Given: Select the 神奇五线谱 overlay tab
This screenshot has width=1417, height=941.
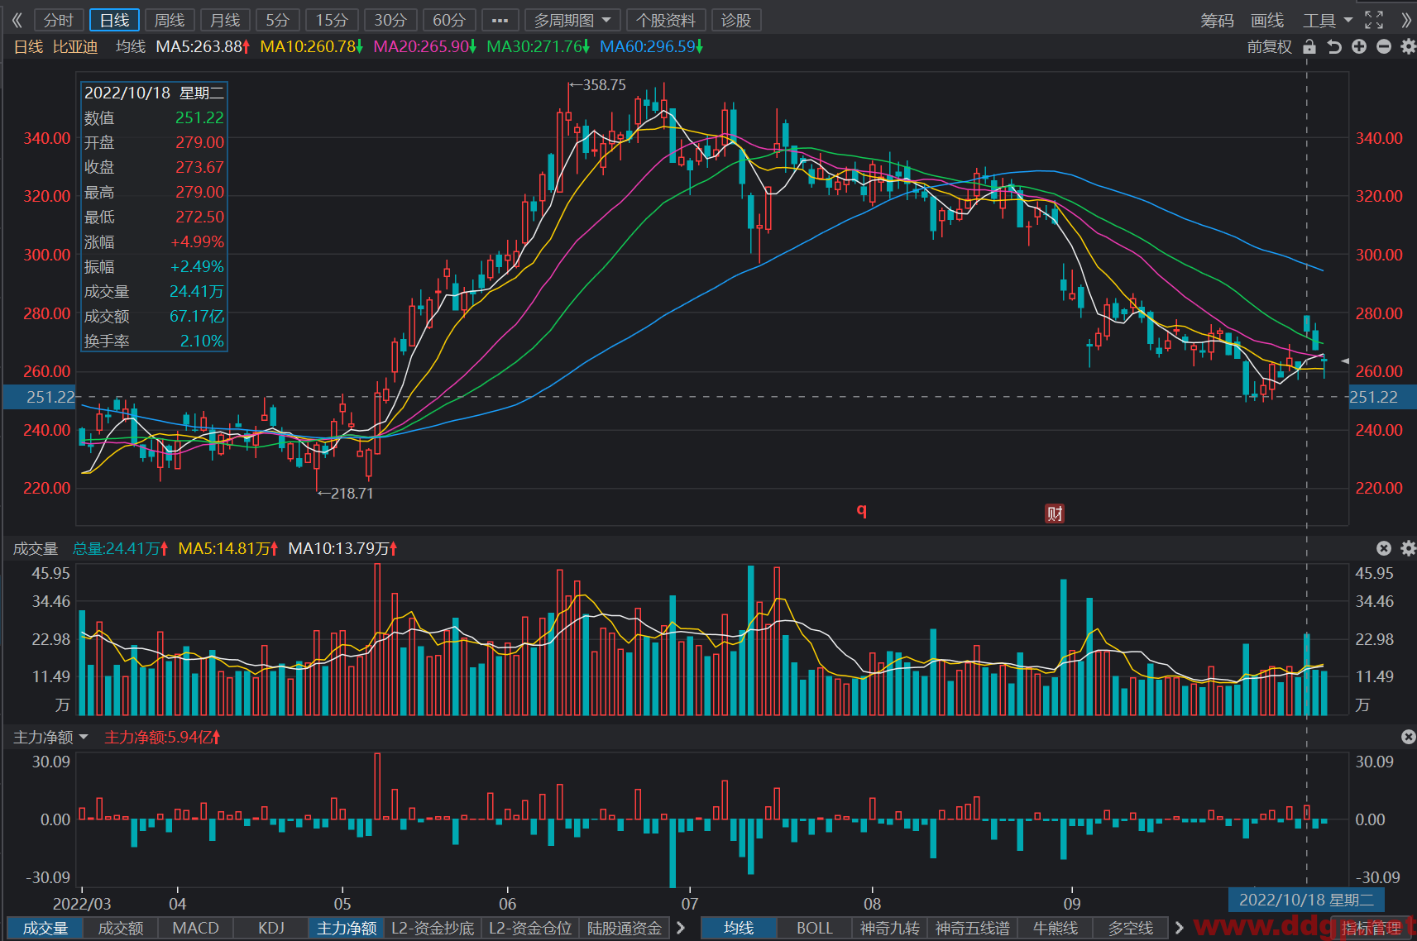Looking at the screenshot, I should pyautogui.click(x=973, y=928).
